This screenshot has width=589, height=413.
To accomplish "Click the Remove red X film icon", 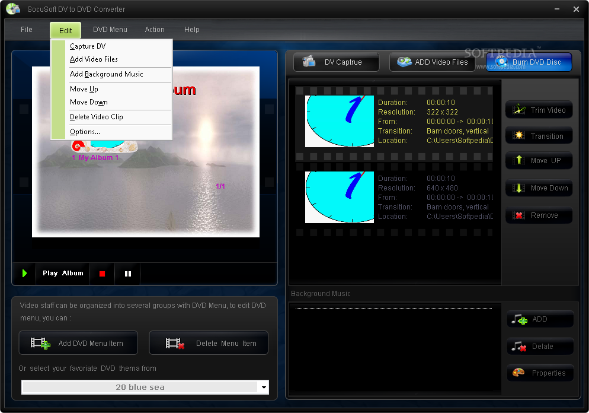I will [x=519, y=215].
